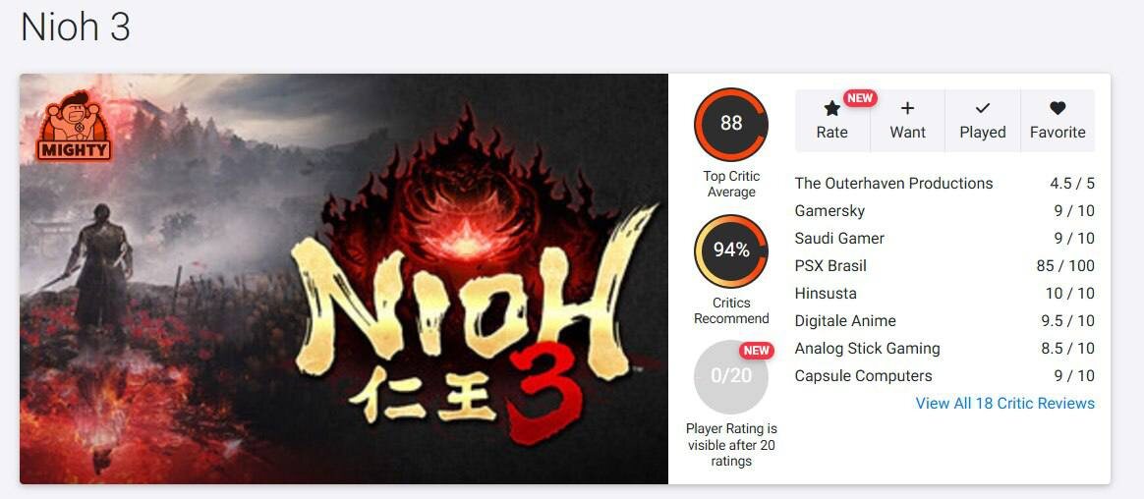Mark as Played with checkmark icon
This screenshot has height=499, width=1144.
(x=983, y=109)
